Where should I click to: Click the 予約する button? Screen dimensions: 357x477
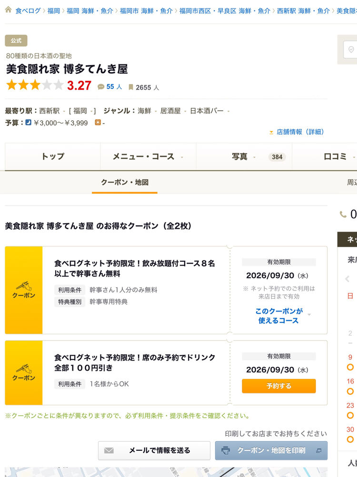(x=278, y=386)
